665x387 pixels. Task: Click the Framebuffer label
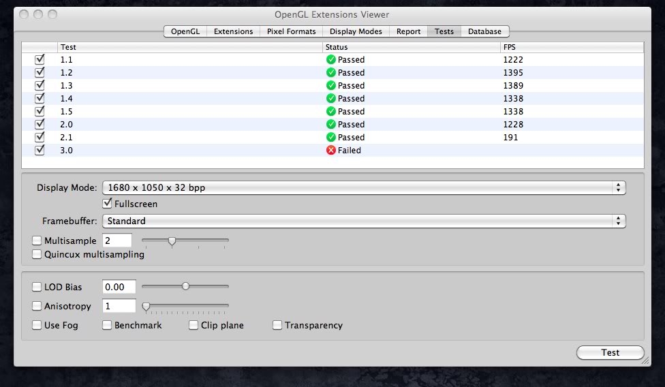(x=69, y=221)
